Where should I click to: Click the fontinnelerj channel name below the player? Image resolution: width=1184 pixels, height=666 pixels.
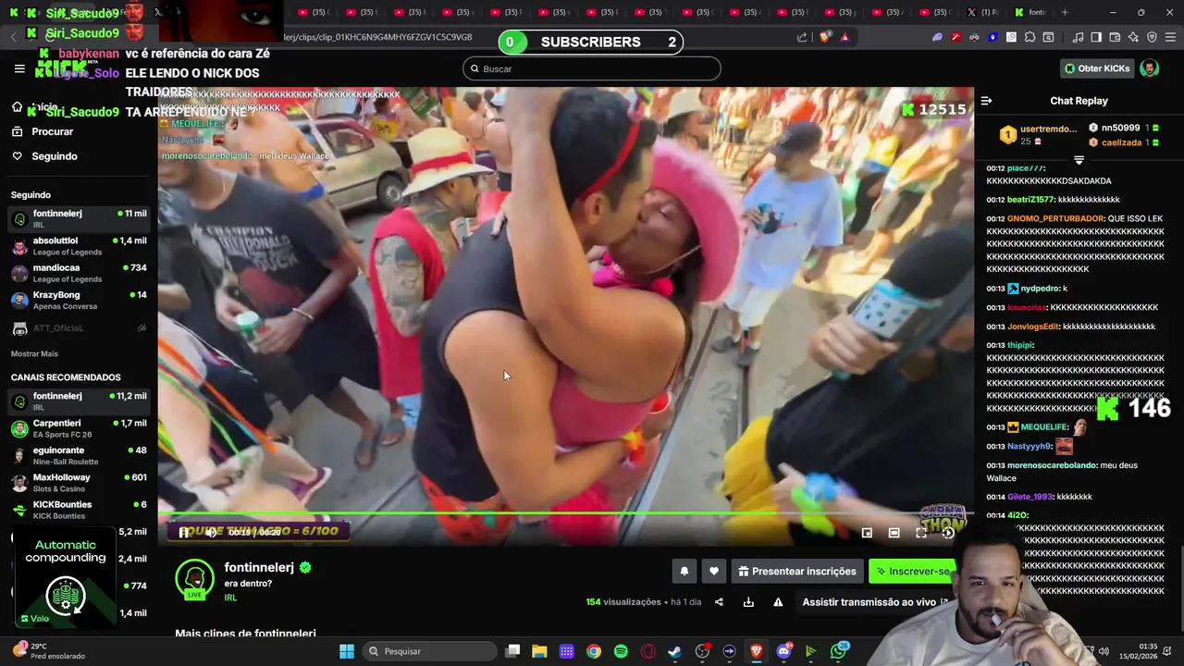point(259,567)
